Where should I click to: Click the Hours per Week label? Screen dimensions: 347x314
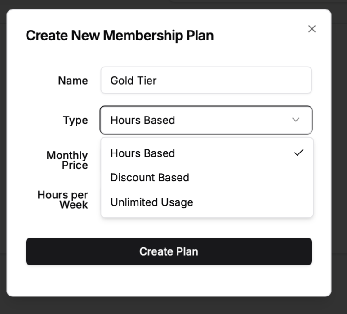63,200
